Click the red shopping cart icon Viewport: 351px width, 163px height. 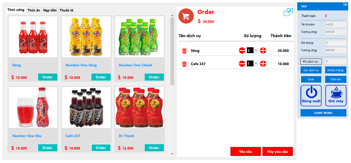[186, 16]
